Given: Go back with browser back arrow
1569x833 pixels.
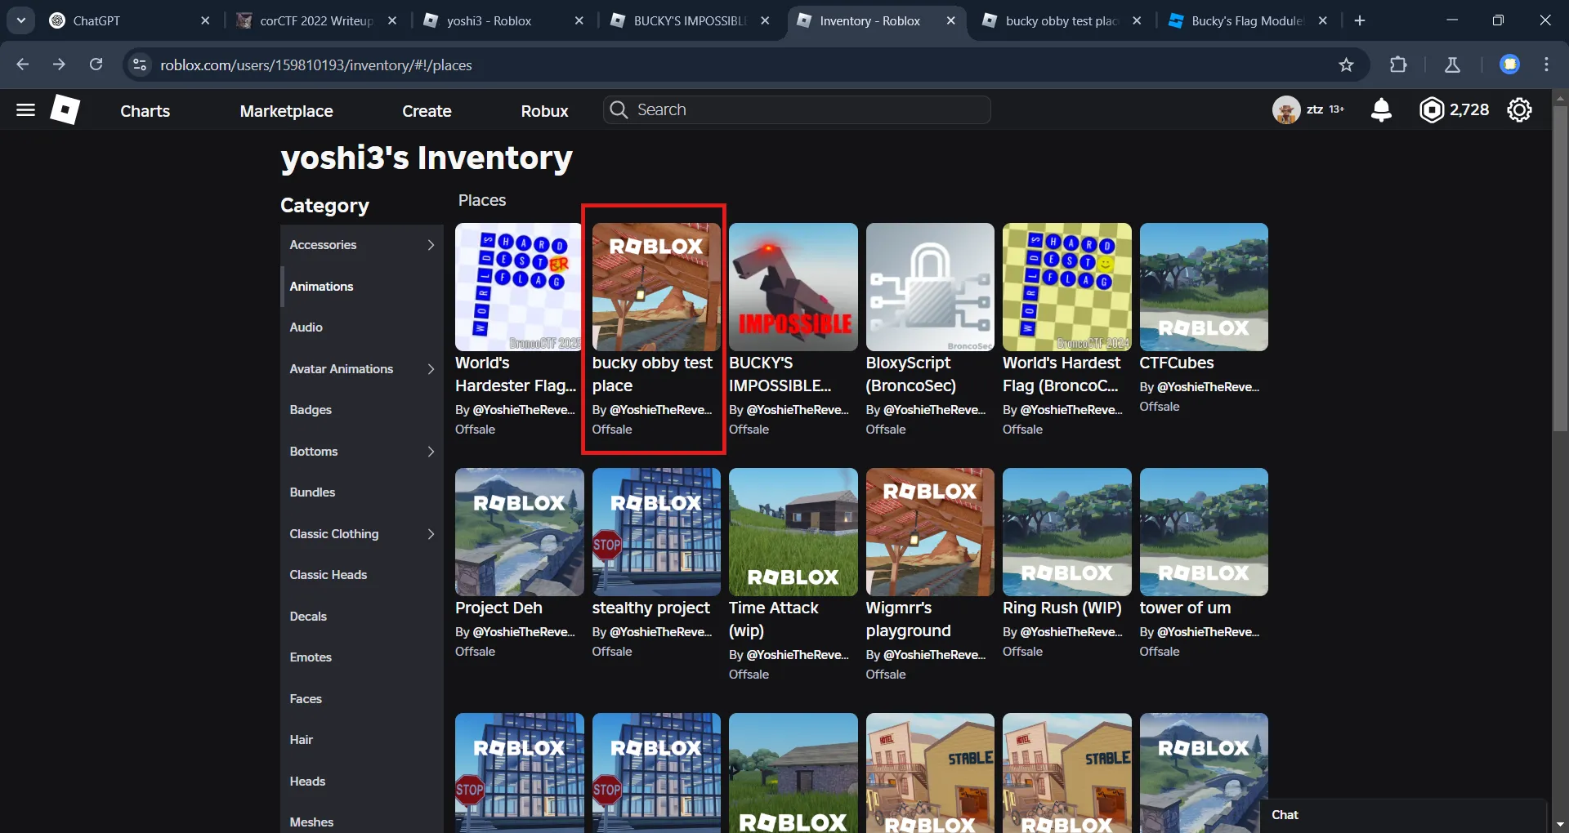Looking at the screenshot, I should click(22, 65).
